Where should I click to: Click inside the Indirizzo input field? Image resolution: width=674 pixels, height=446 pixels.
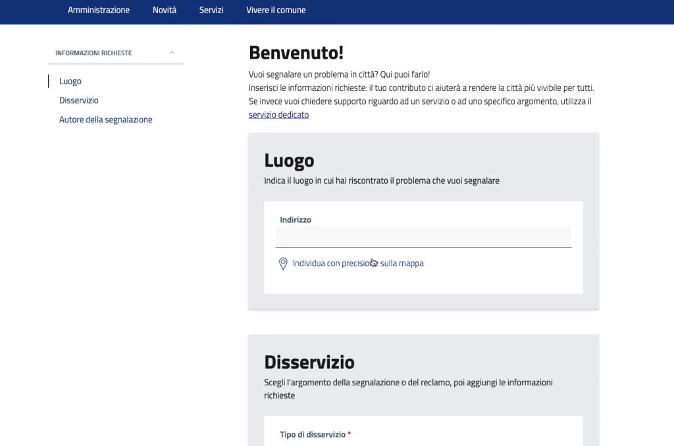[x=423, y=237]
